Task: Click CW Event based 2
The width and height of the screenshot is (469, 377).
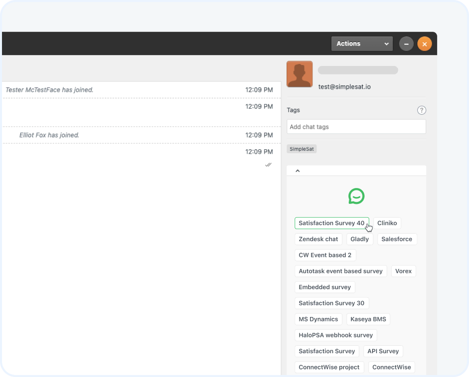Action: point(325,255)
